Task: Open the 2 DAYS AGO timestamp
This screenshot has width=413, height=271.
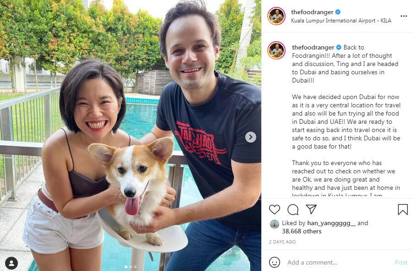Action: coord(282,242)
